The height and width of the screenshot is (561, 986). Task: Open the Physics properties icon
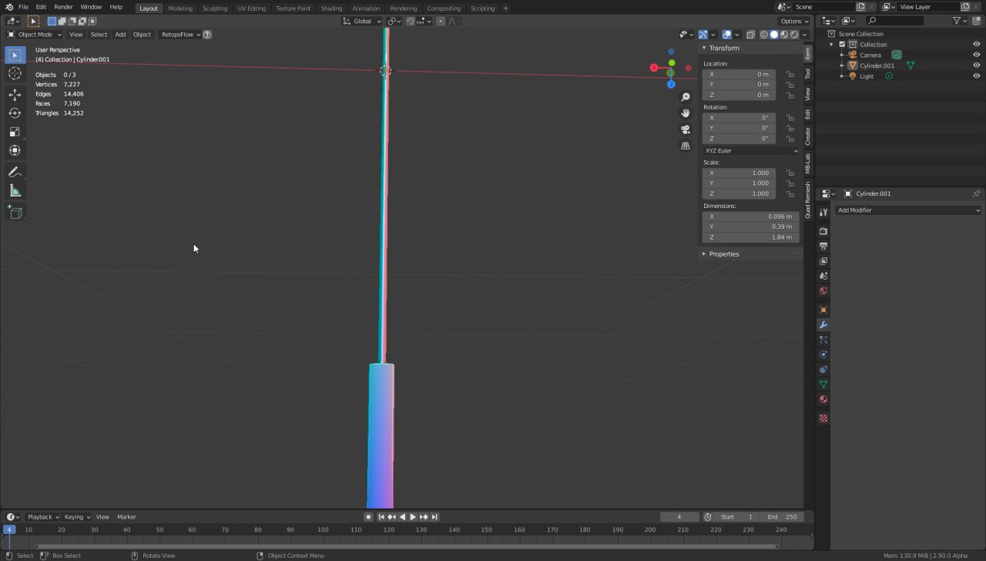[823, 354]
